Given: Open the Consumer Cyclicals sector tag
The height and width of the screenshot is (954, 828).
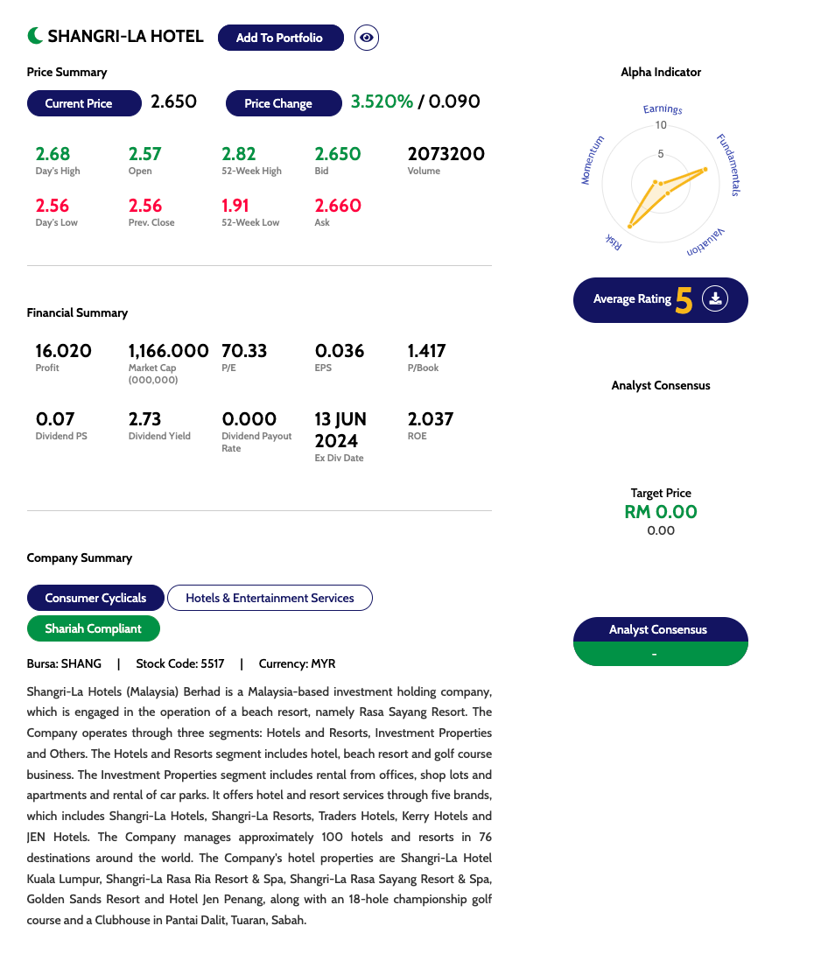Looking at the screenshot, I should tap(95, 598).
